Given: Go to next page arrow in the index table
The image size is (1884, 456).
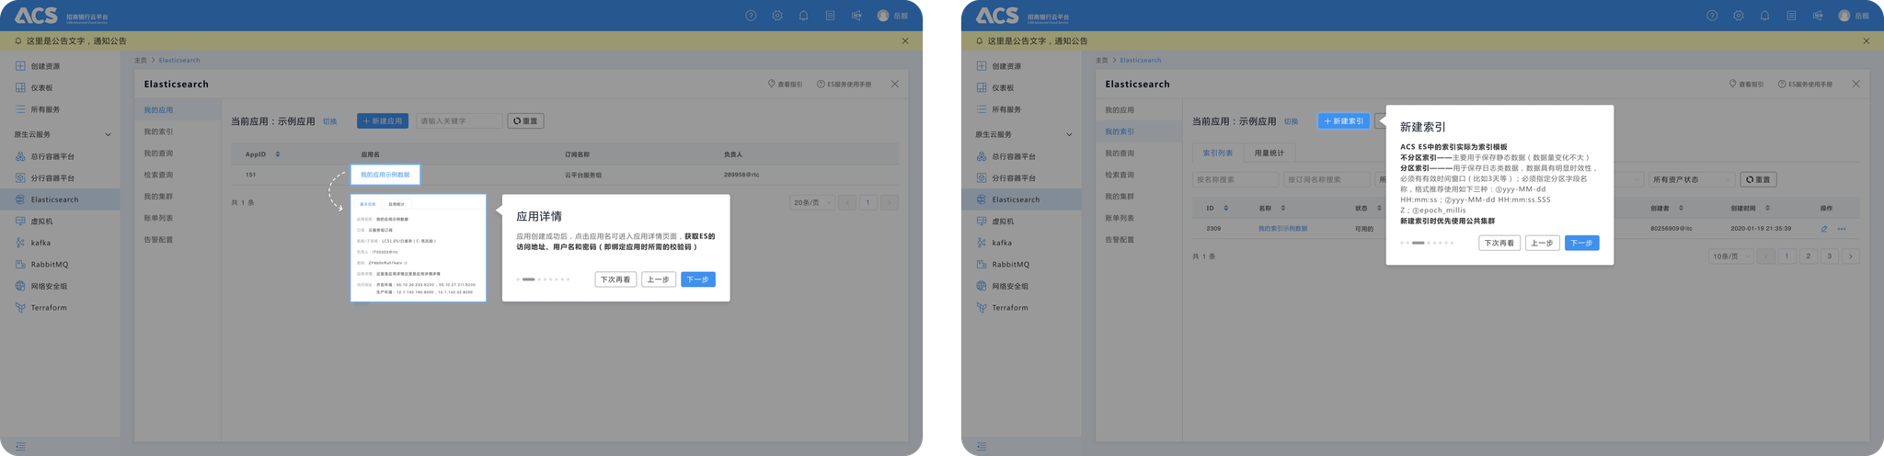Looking at the screenshot, I should (x=1851, y=256).
